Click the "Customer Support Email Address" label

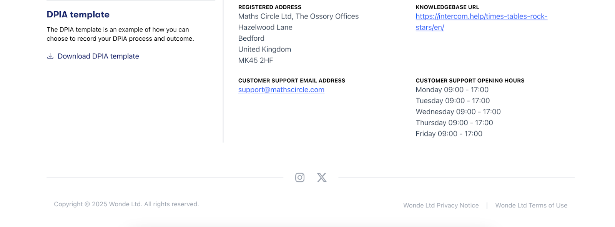tap(291, 81)
